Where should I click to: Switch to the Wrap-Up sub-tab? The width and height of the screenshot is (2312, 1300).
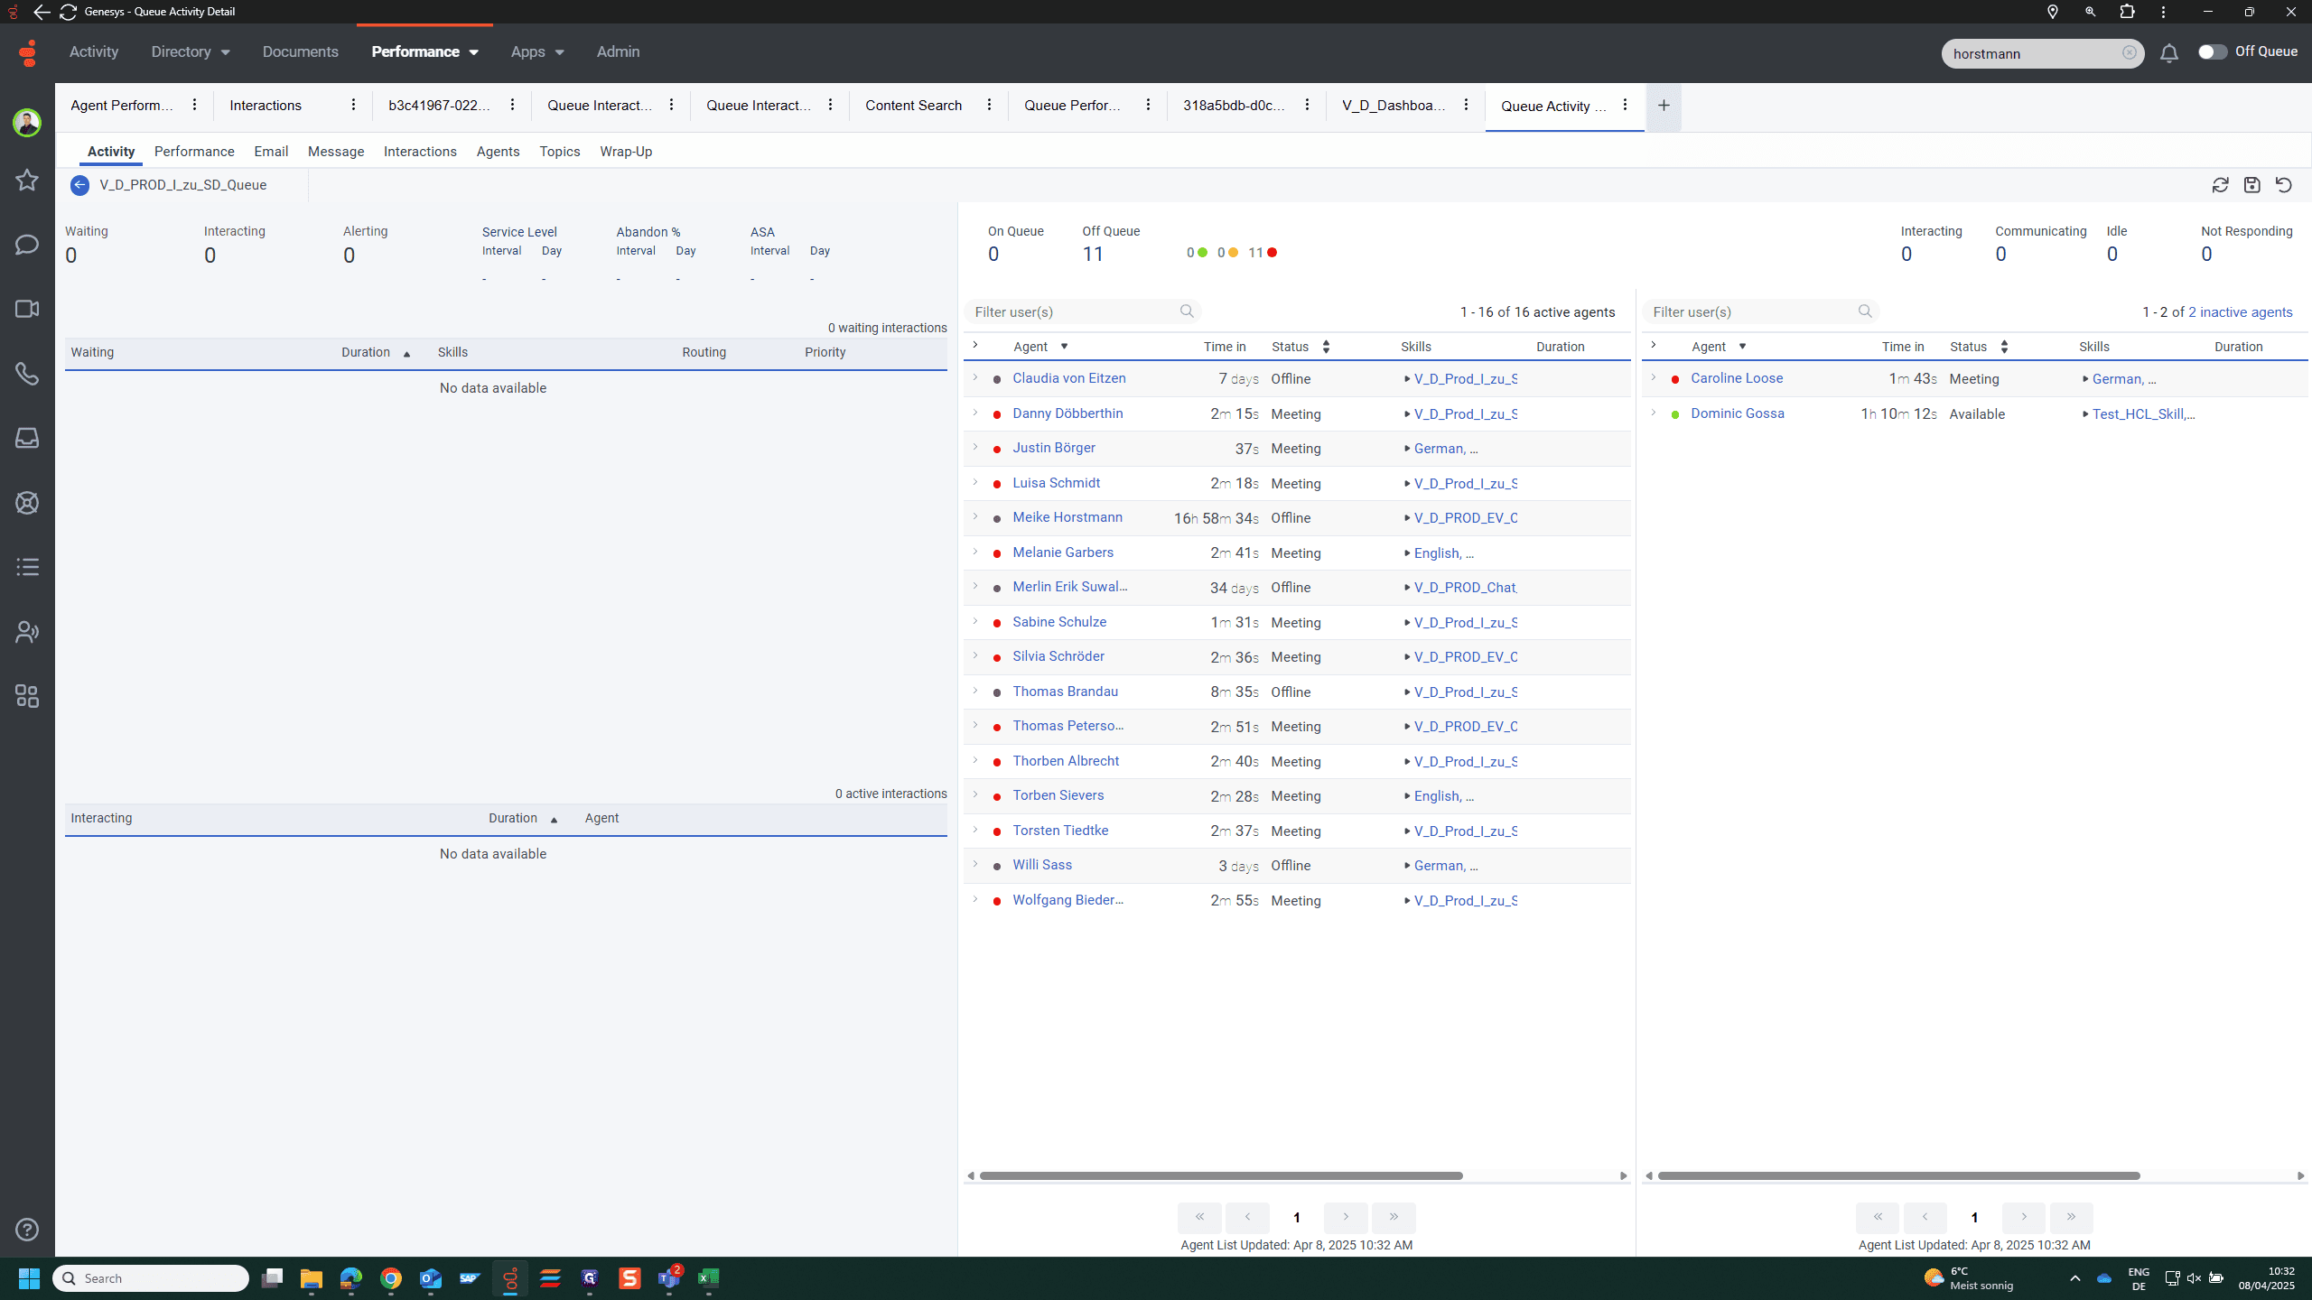pyautogui.click(x=626, y=152)
